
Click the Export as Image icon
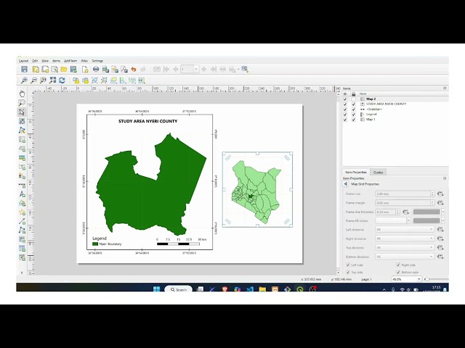(105, 70)
